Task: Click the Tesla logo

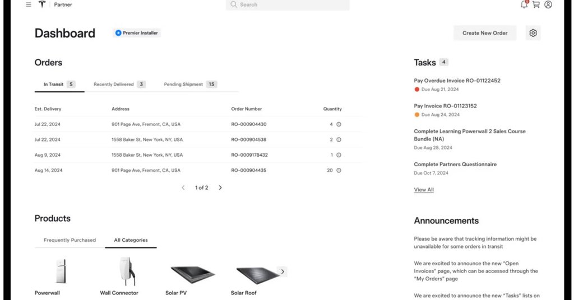Action: [42, 4]
